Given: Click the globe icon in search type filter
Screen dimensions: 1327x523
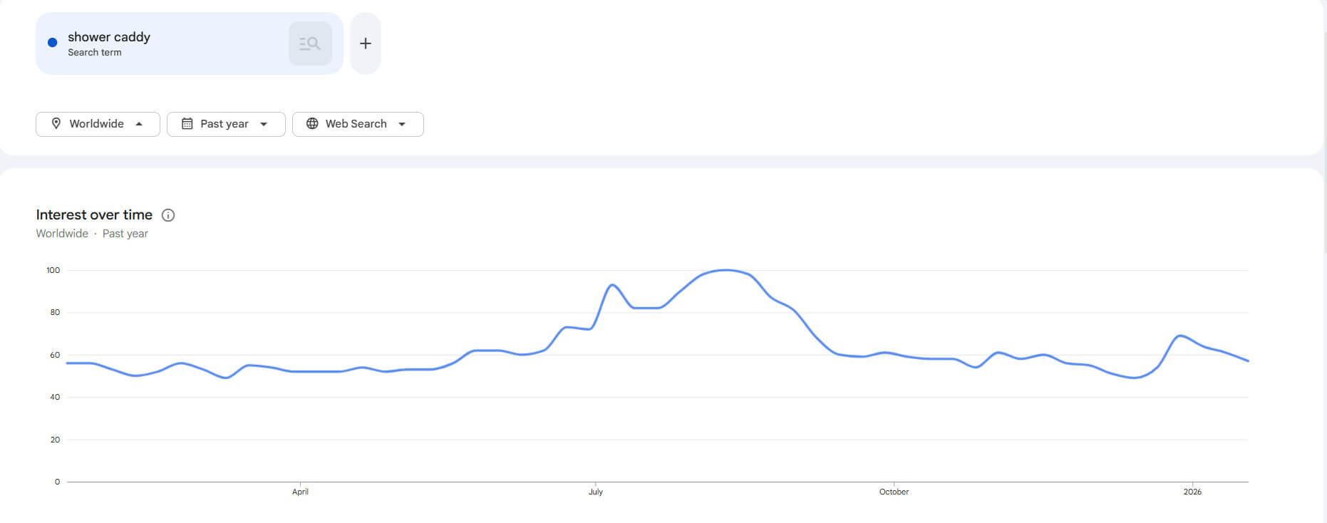Looking at the screenshot, I should pyautogui.click(x=312, y=123).
